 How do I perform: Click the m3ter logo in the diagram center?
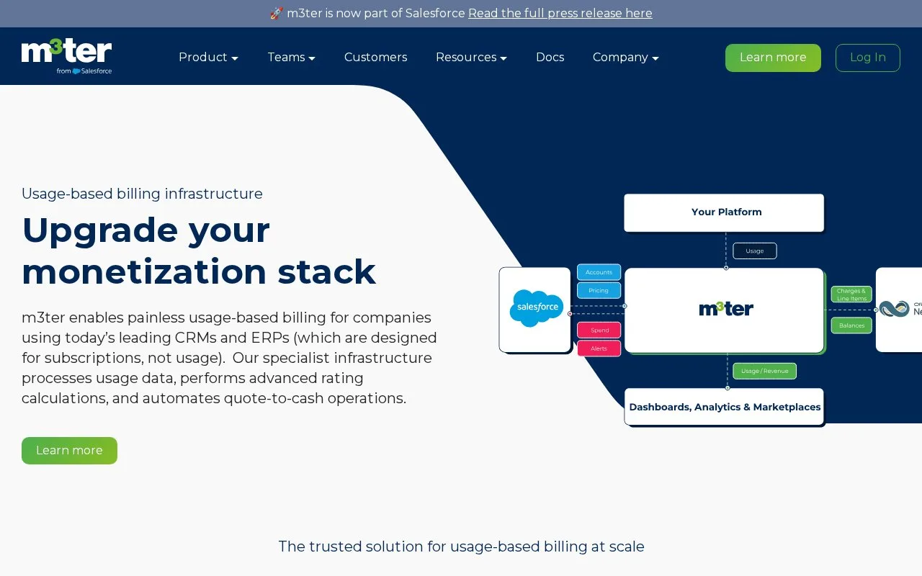pos(726,308)
